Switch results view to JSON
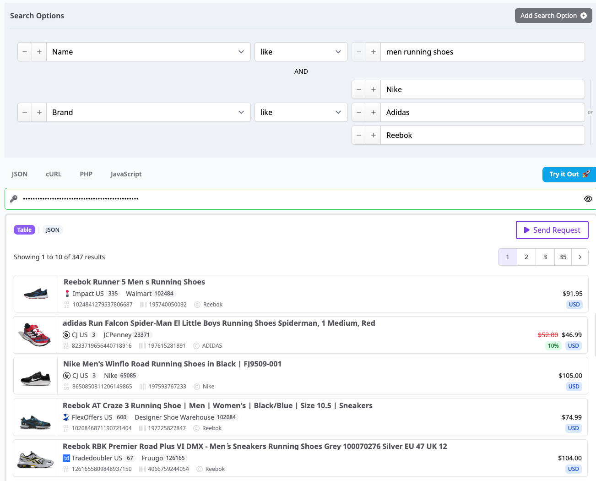 coord(53,230)
